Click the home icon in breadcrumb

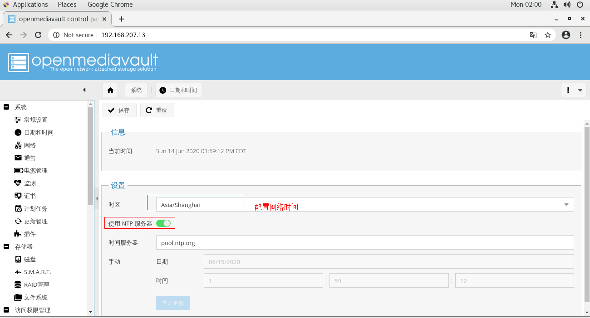click(x=110, y=90)
